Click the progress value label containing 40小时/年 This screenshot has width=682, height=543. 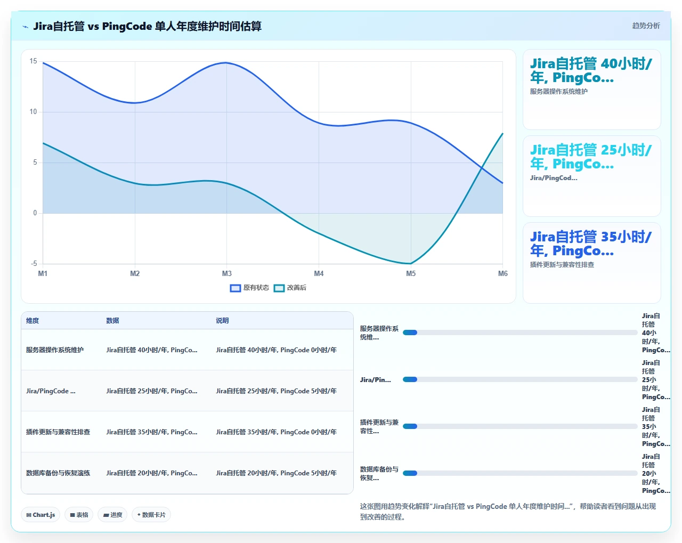tap(655, 333)
